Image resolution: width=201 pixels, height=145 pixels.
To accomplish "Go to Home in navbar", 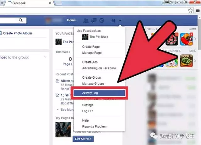I will pos(71,20).
